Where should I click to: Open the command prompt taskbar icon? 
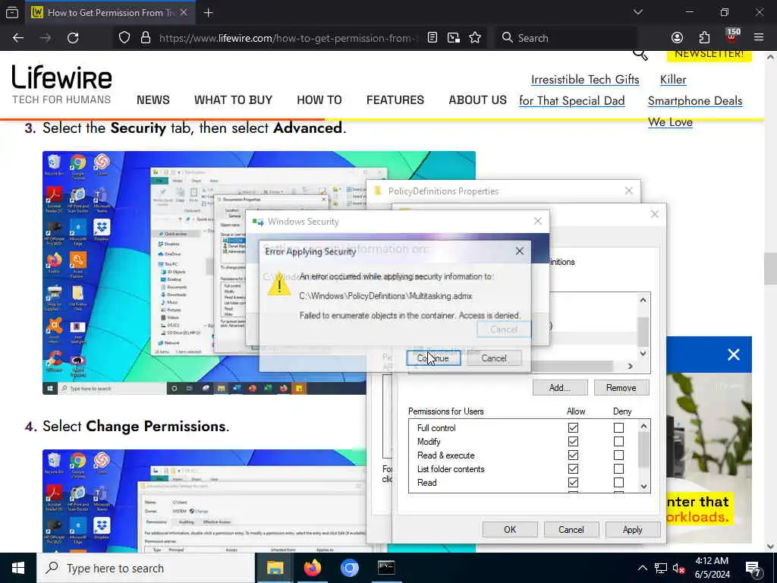(386, 568)
